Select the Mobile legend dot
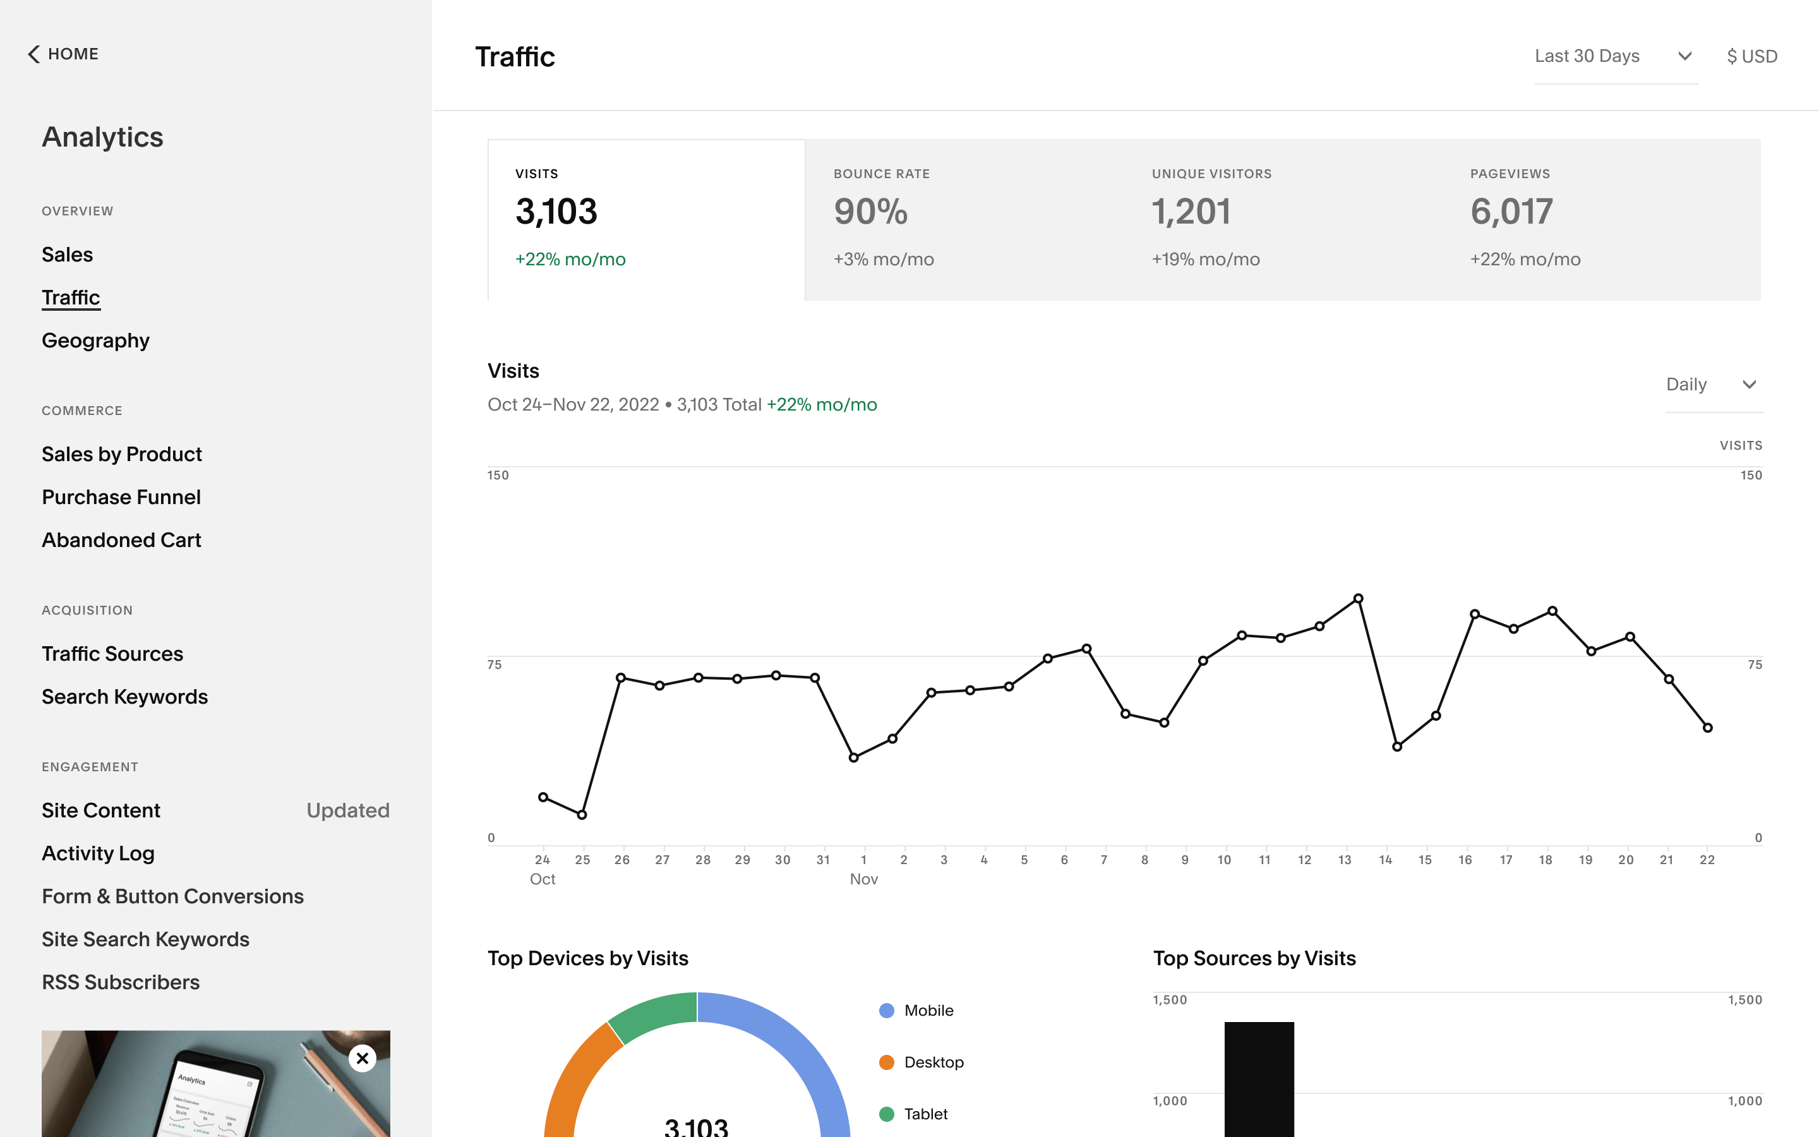Screen dimensions: 1819x1137 886,1010
